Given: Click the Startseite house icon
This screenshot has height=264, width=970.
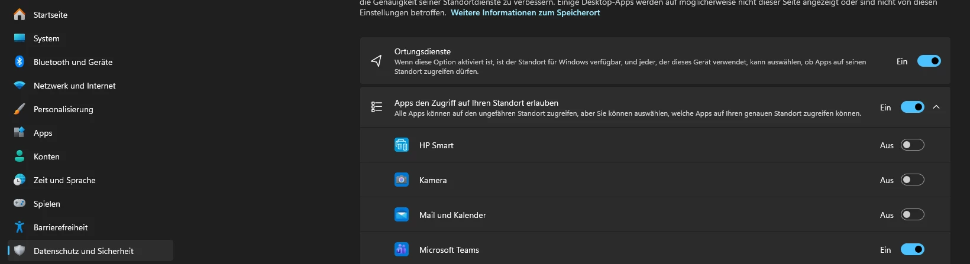Looking at the screenshot, I should 20,15.
